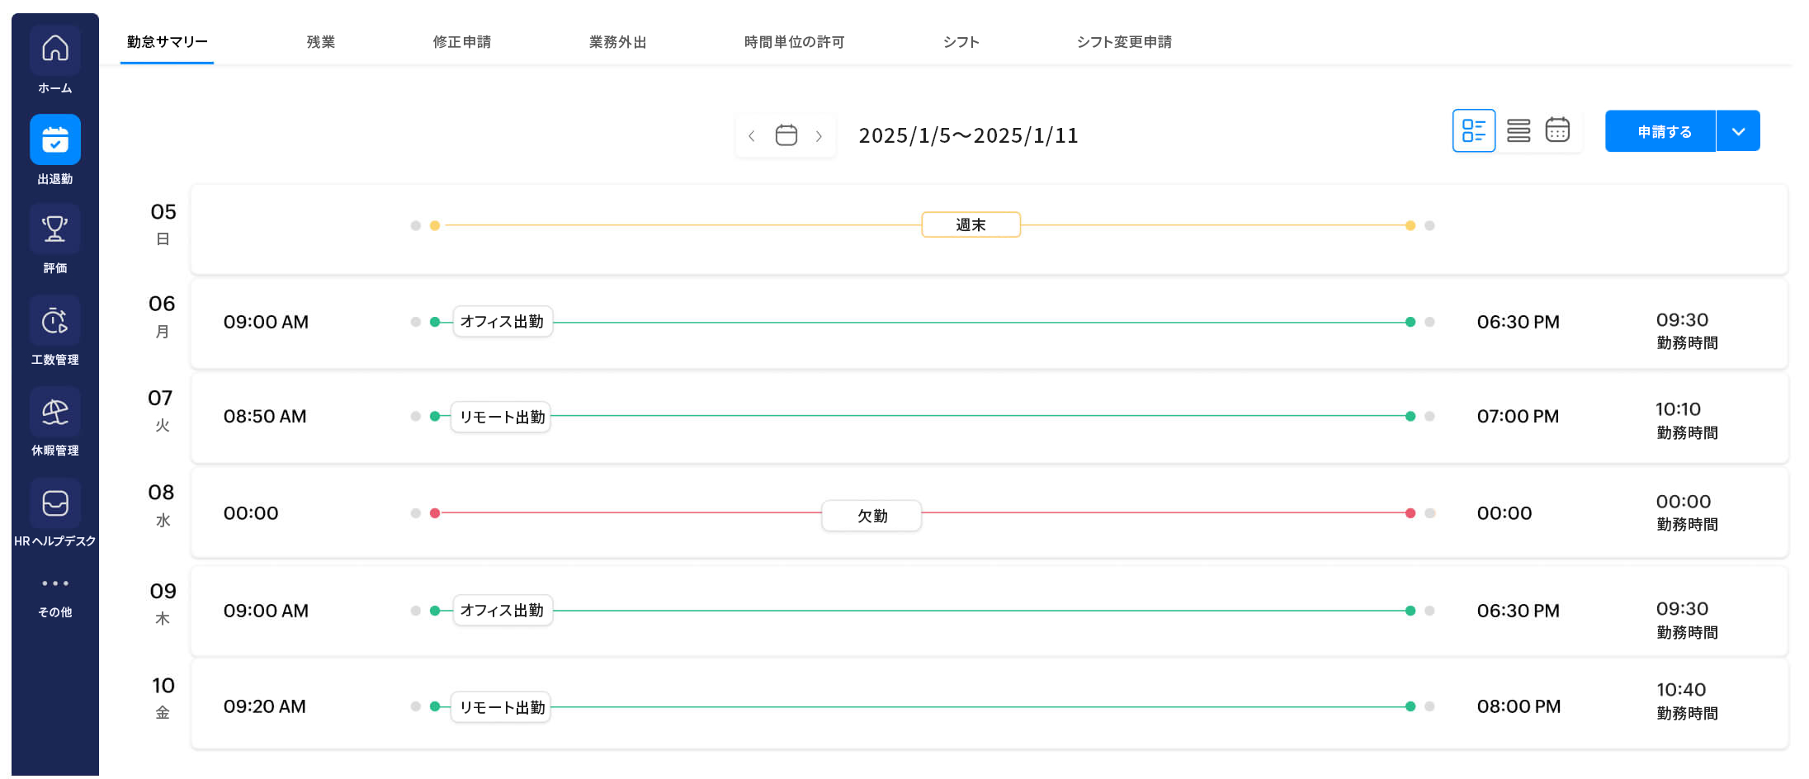Image resolution: width=1809 pixels, height=779 pixels.
Task: Go to the previous week with the left chevron
Action: [751, 135]
